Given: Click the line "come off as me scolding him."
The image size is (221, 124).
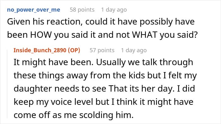Looking at the screenshot, I should (74, 115).
